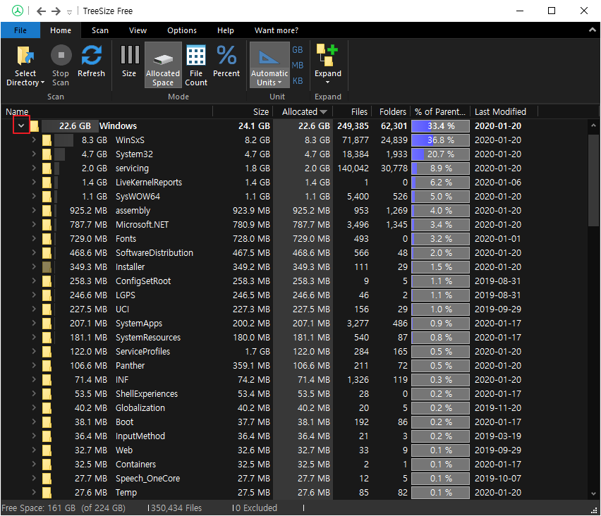Screen dimensions: 601x516
Task: Click the Stop Scan icon
Action: 61,55
